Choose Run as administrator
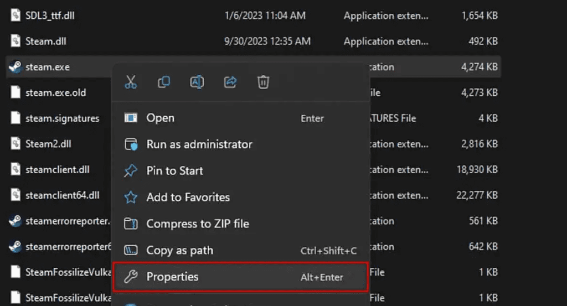The height and width of the screenshot is (306, 567). 199,144
